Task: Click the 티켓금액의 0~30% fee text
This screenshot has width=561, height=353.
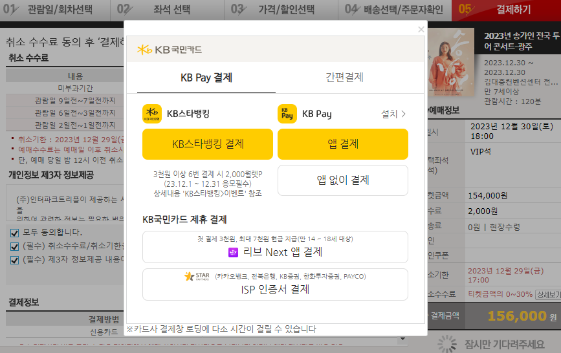Action: pos(500,294)
